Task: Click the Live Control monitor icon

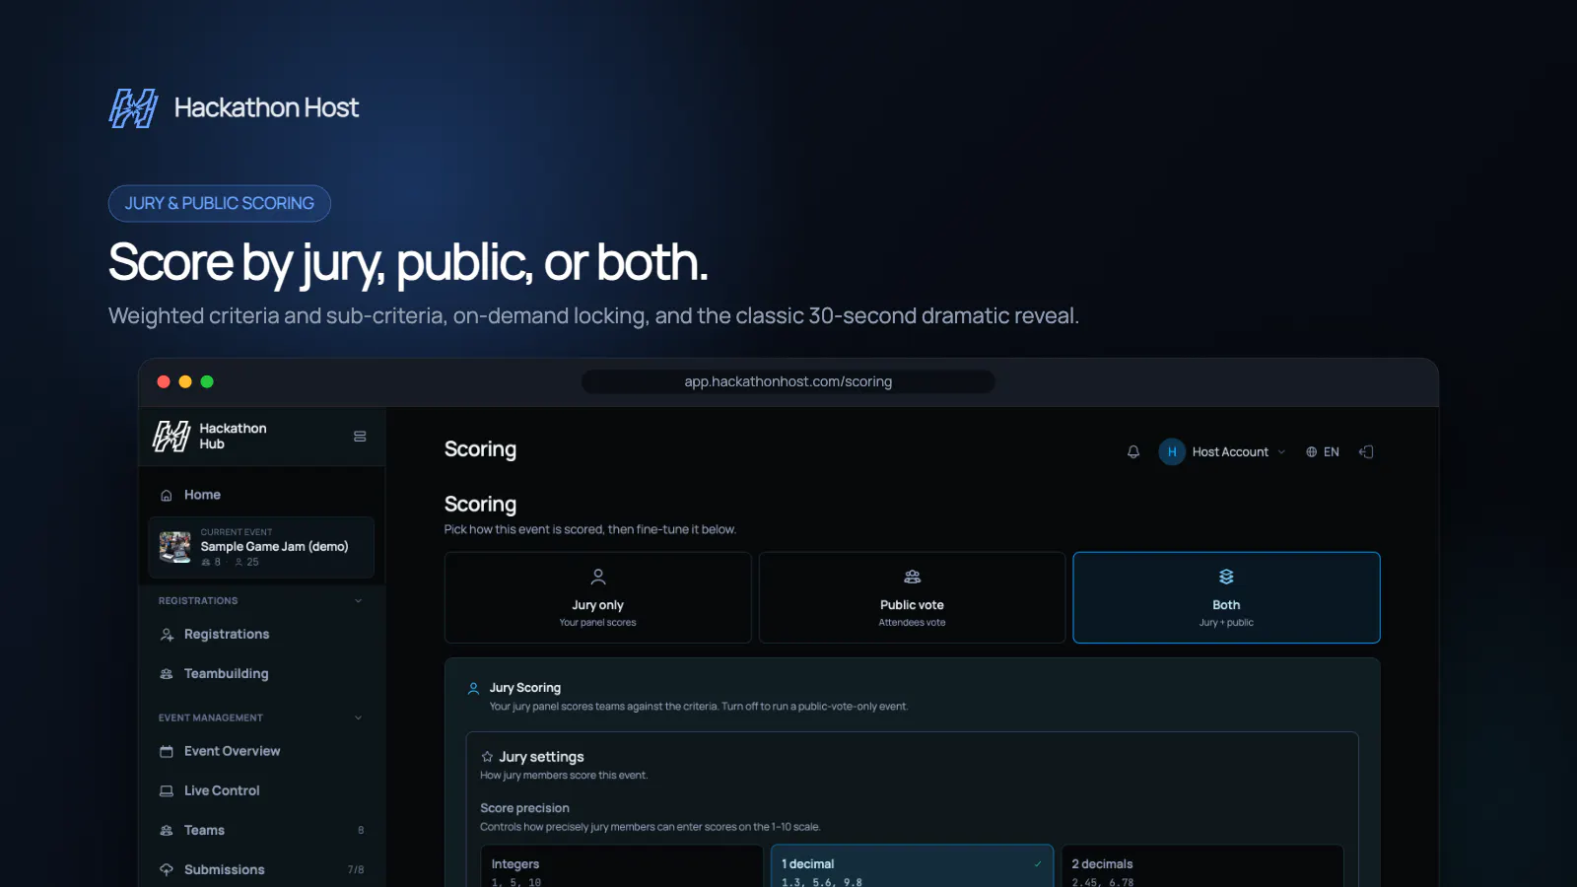Action: click(x=167, y=791)
